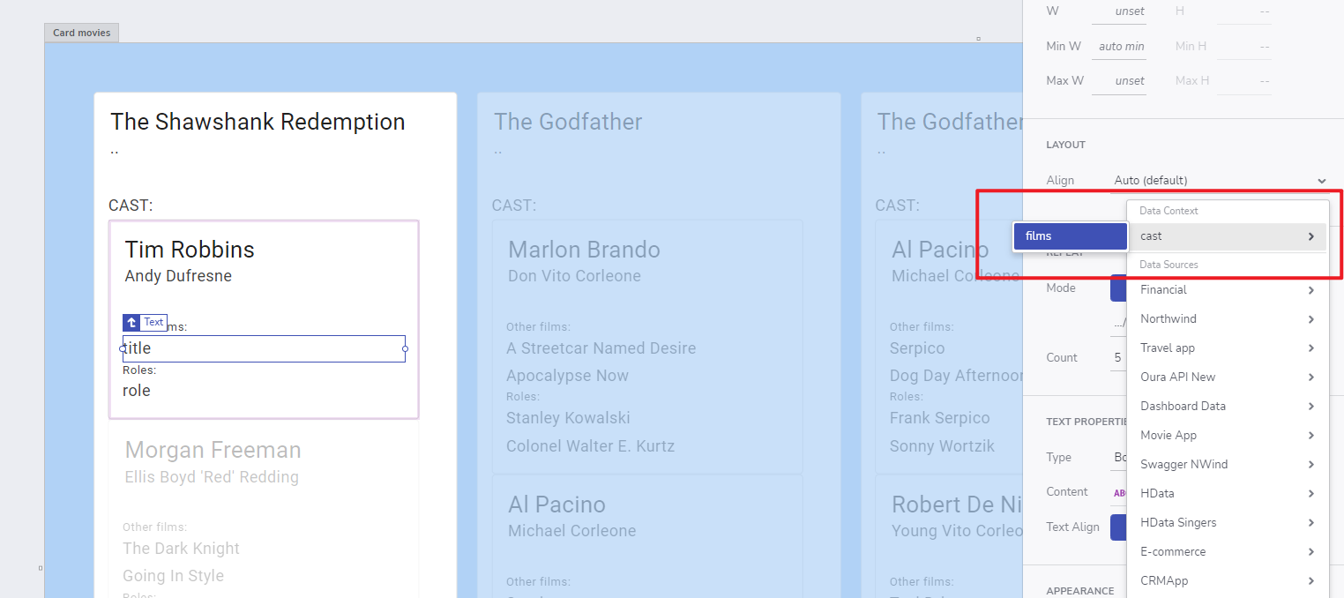1344x598 pixels.
Task: Select the Sonny Wortzik role text
Action: 942,446
